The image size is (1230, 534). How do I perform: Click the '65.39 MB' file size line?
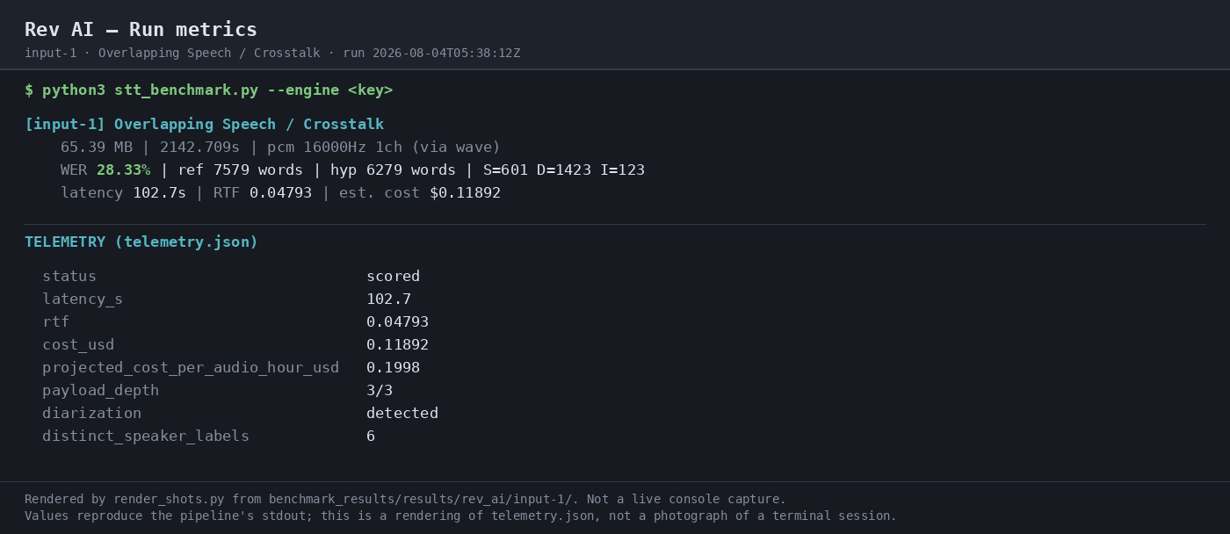click(280, 148)
